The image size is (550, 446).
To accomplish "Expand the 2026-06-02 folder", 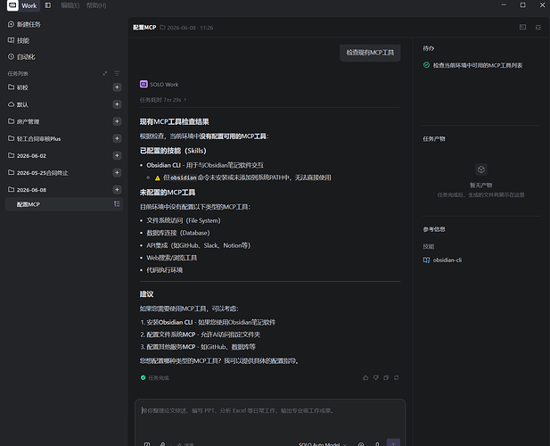I will click(x=27, y=155).
